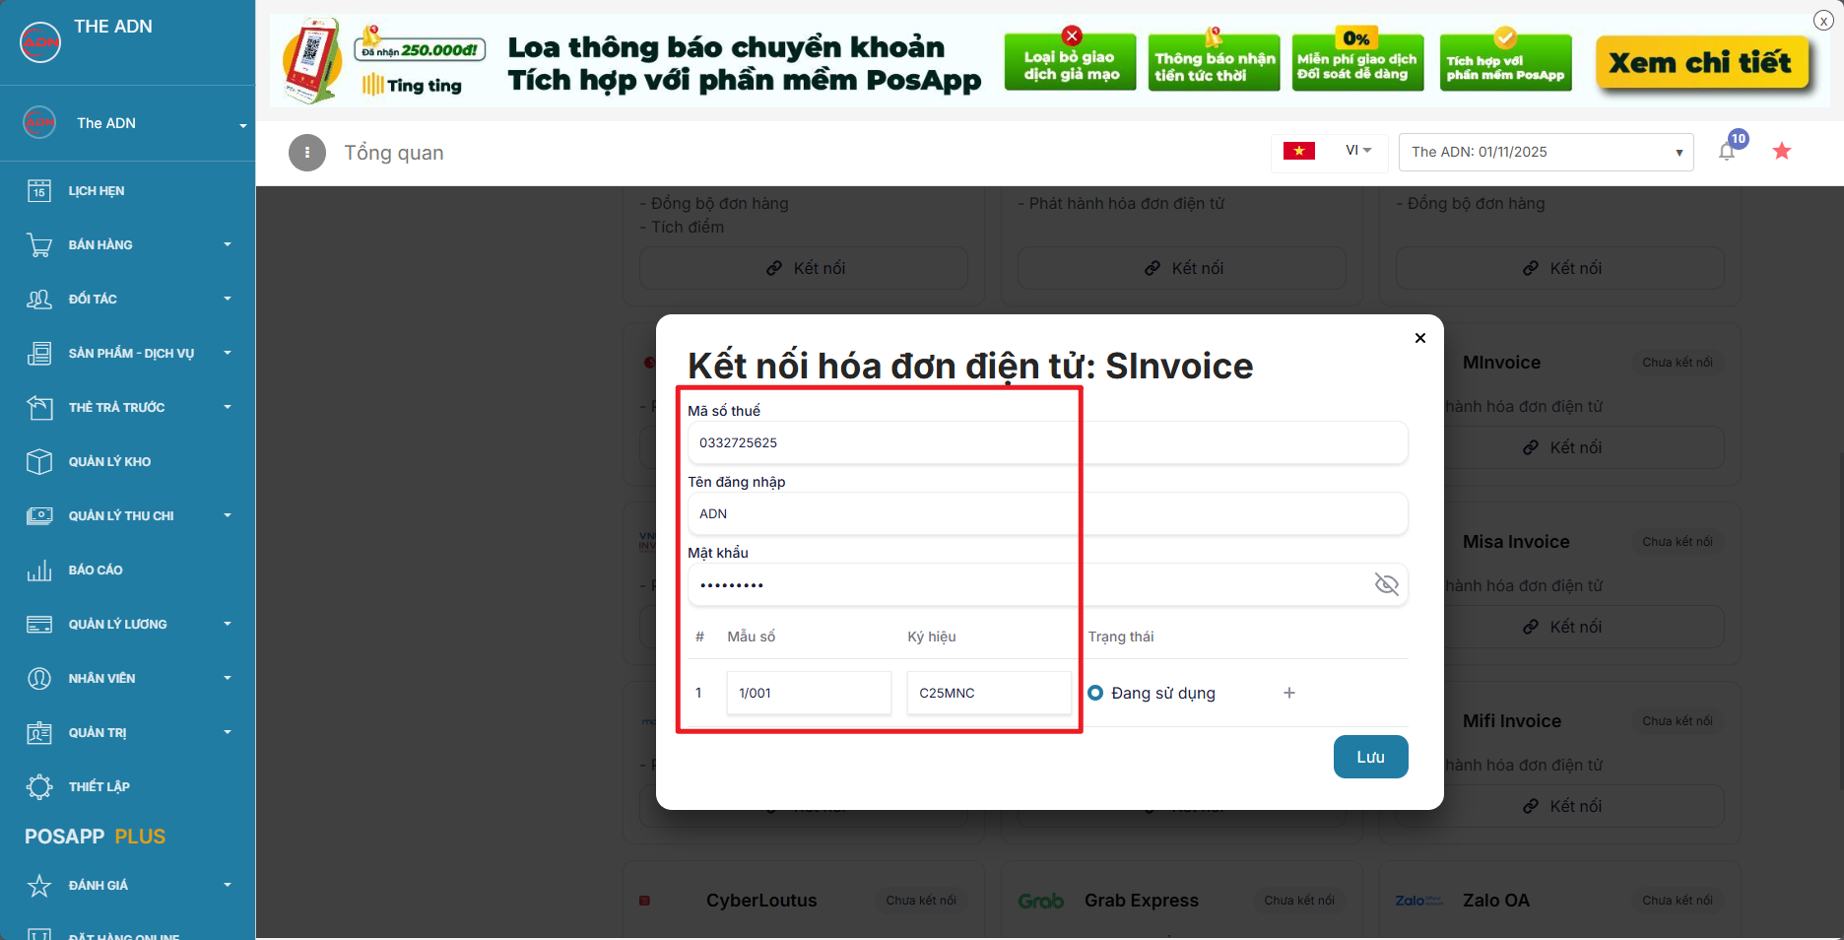
Task: Open The ADN date selector dropdown
Action: click(x=1546, y=152)
